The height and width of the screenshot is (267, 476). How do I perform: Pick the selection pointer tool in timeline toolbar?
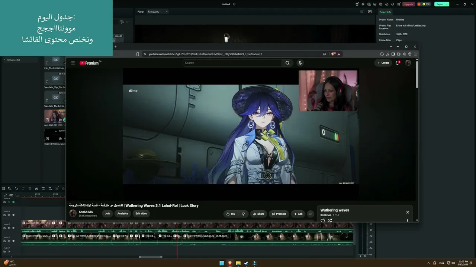[10, 188]
